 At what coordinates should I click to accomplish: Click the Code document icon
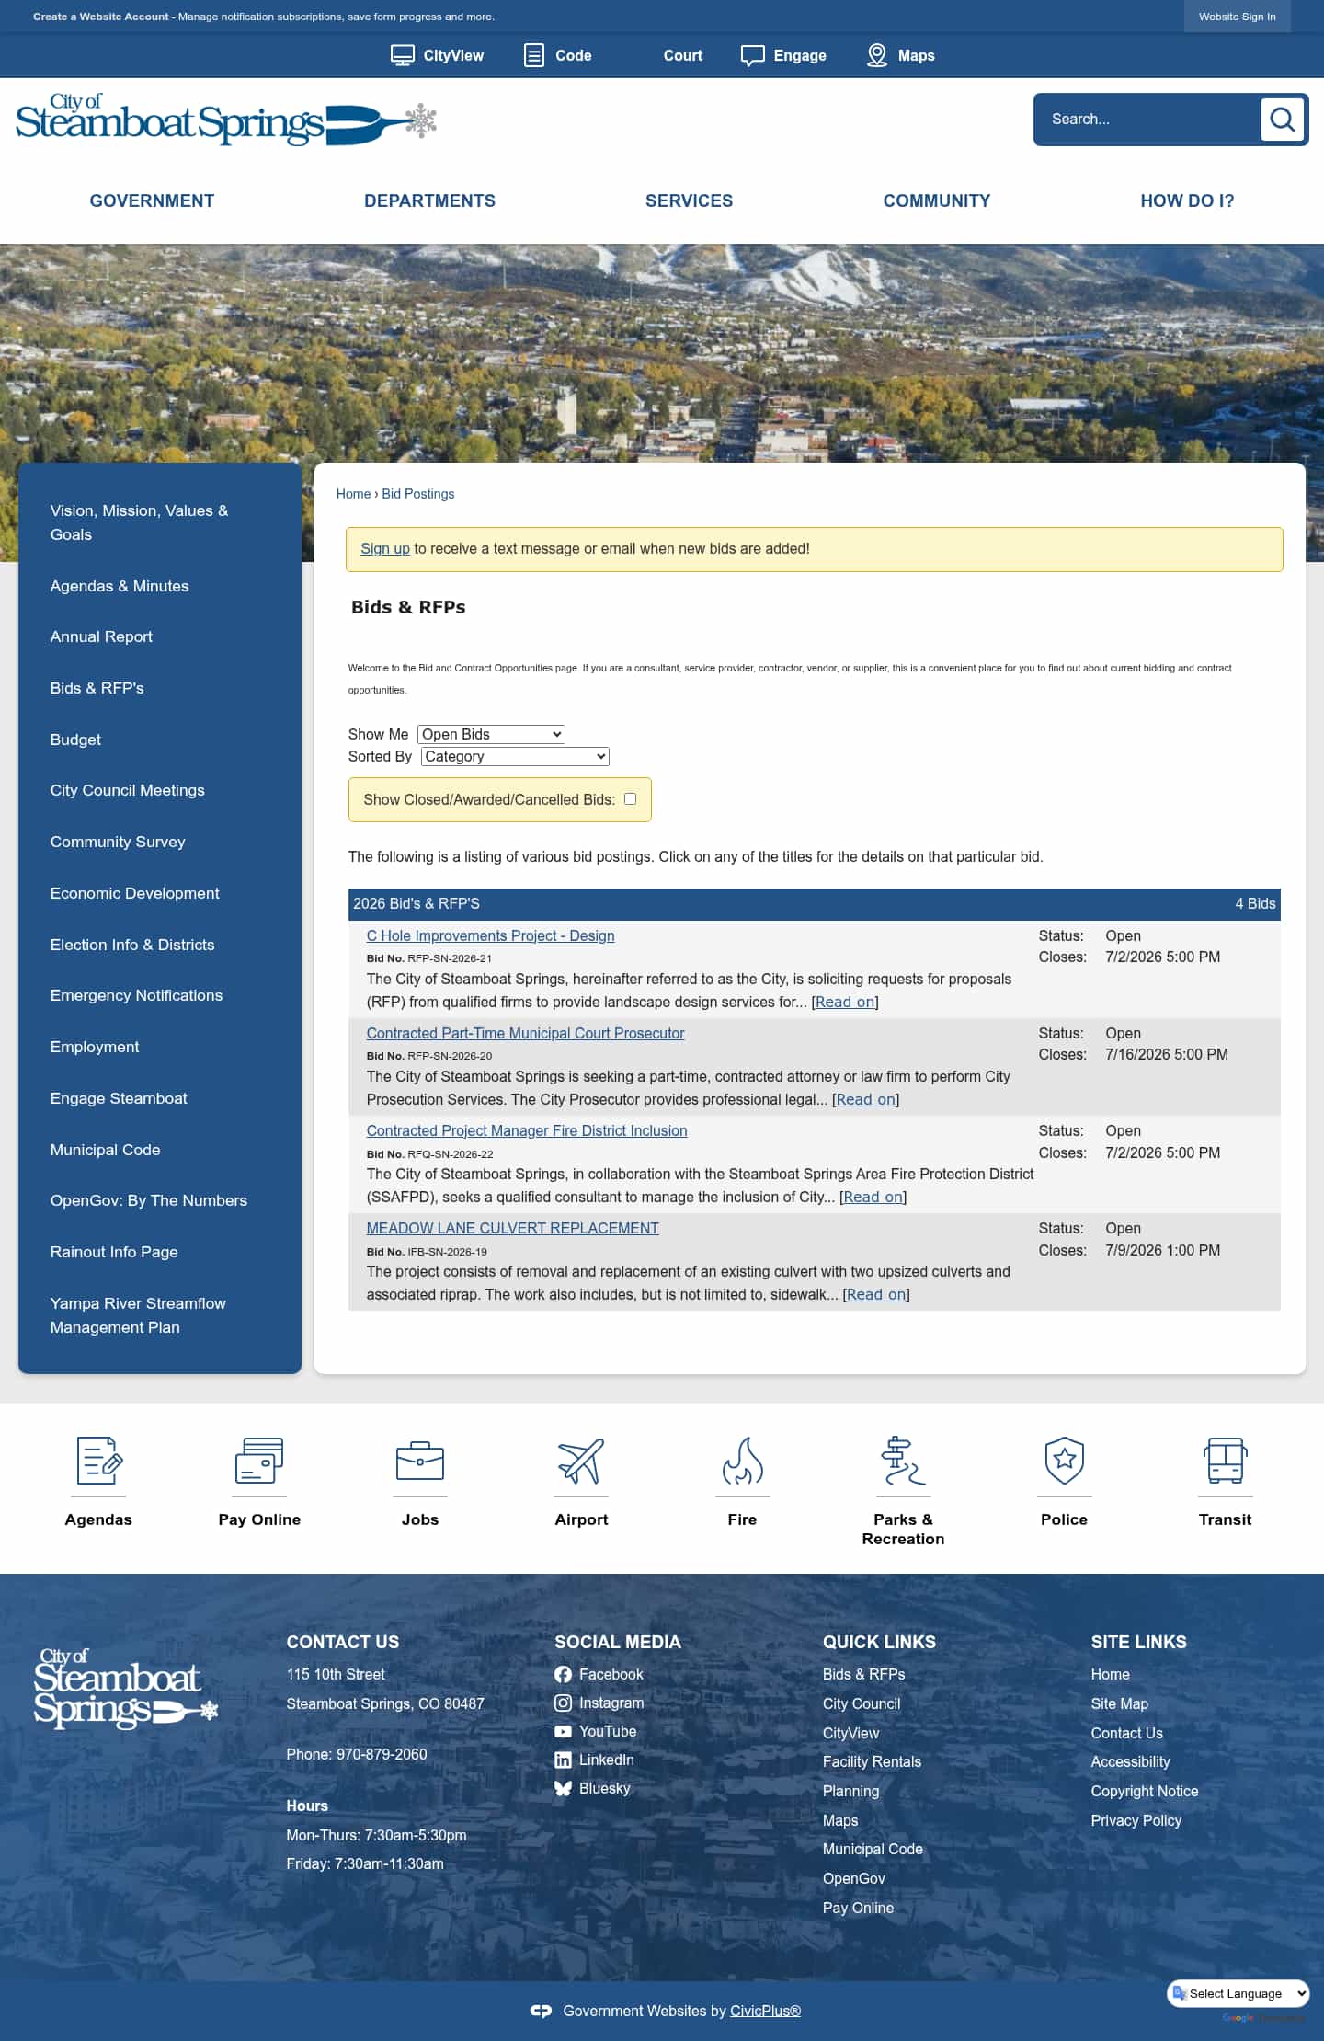(533, 55)
